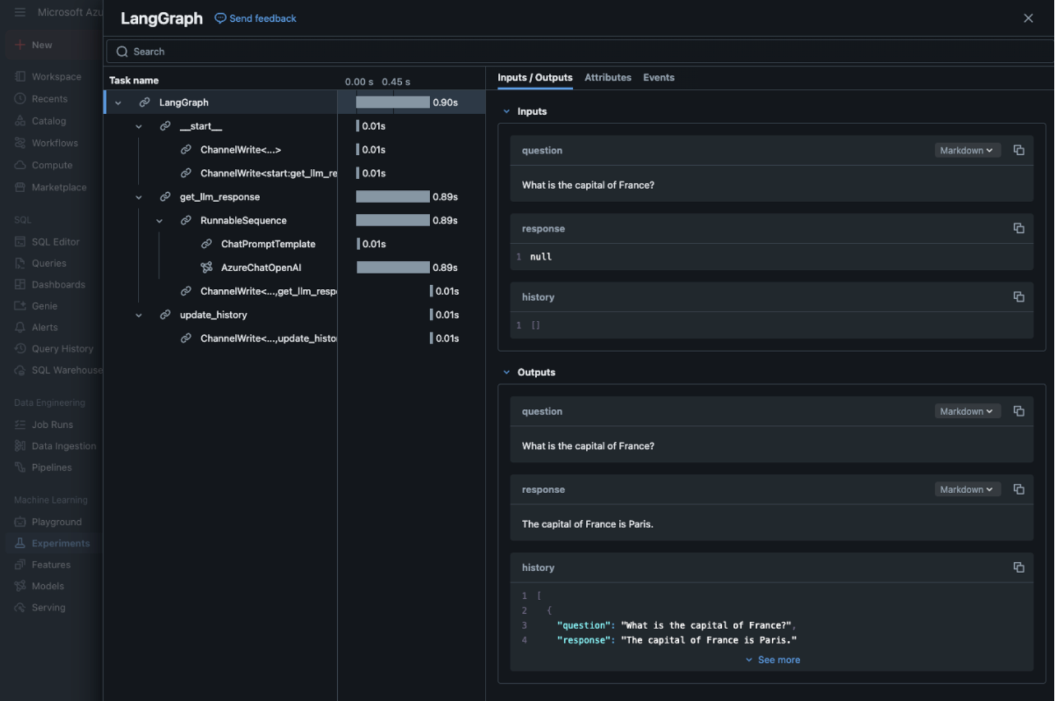
Task: Switch to the Attributes tab
Action: pyautogui.click(x=607, y=77)
